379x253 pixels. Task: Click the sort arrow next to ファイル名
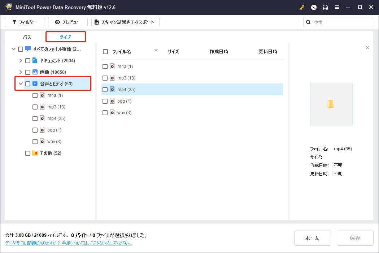(x=156, y=51)
